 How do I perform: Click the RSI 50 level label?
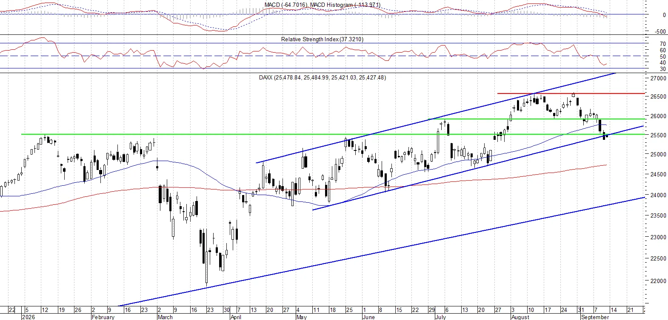(x=662, y=57)
